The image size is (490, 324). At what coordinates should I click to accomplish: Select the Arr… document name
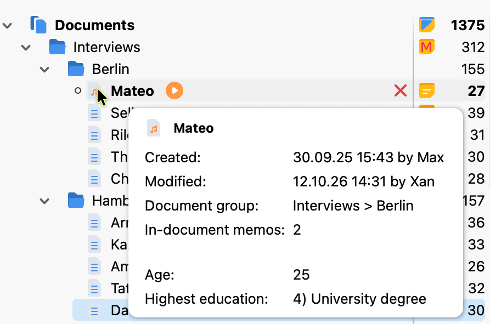(x=120, y=223)
